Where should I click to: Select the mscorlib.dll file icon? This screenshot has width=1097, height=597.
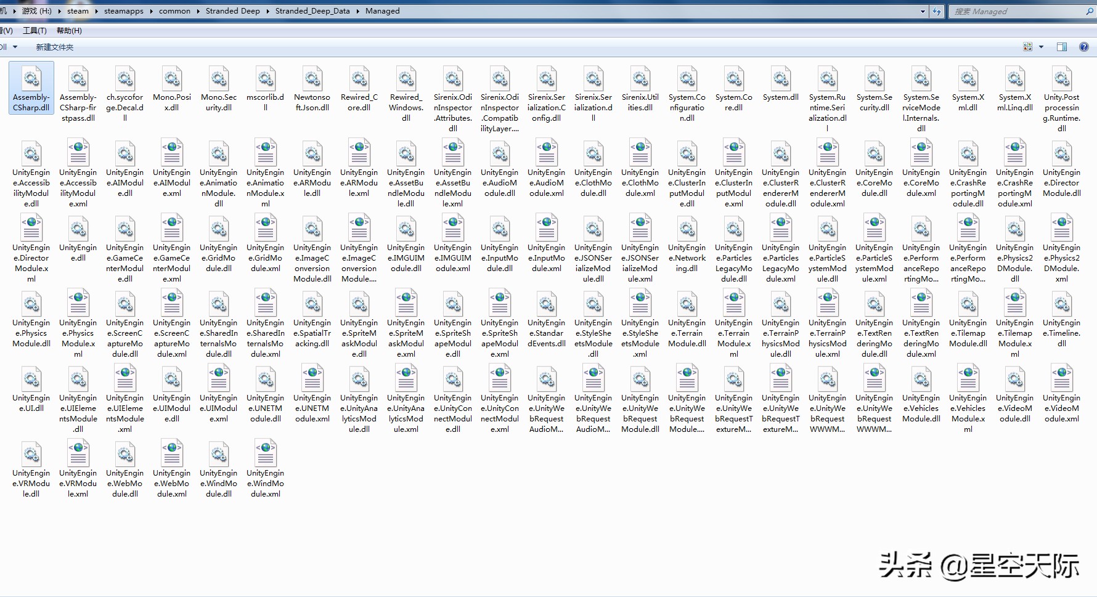(x=266, y=79)
